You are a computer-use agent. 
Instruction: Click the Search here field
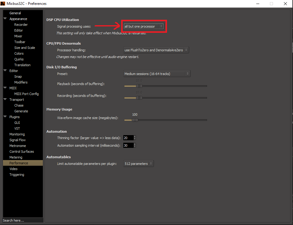pos(23,220)
